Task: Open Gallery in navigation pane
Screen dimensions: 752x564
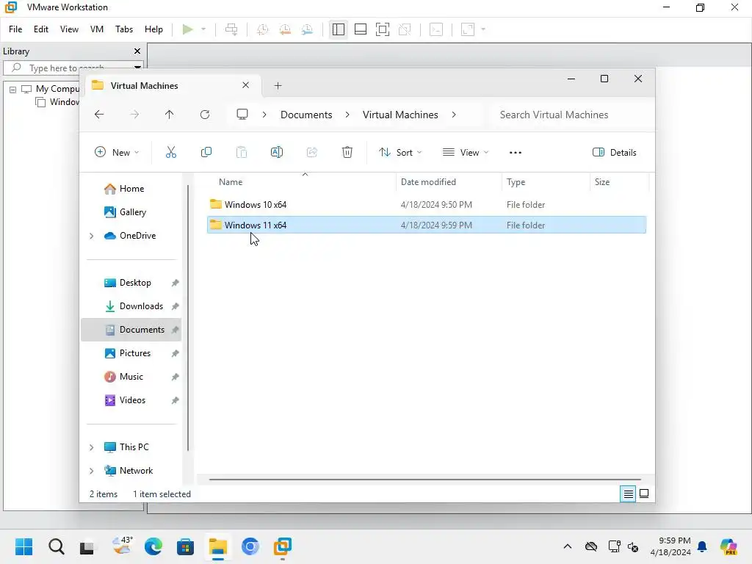Action: tap(125, 212)
